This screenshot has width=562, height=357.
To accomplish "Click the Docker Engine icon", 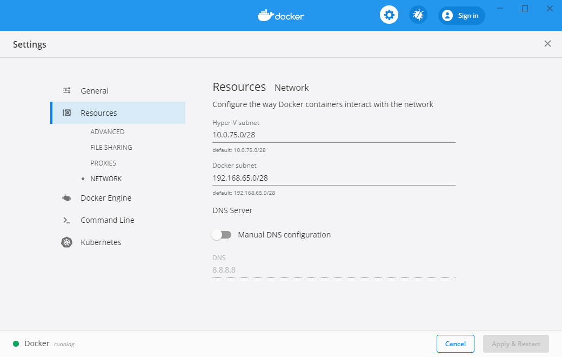I will [66, 197].
